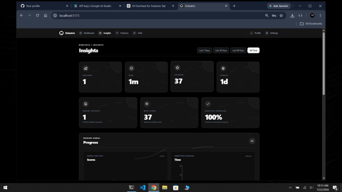Open a new browser tab
342x192 pixels.
click(234, 6)
